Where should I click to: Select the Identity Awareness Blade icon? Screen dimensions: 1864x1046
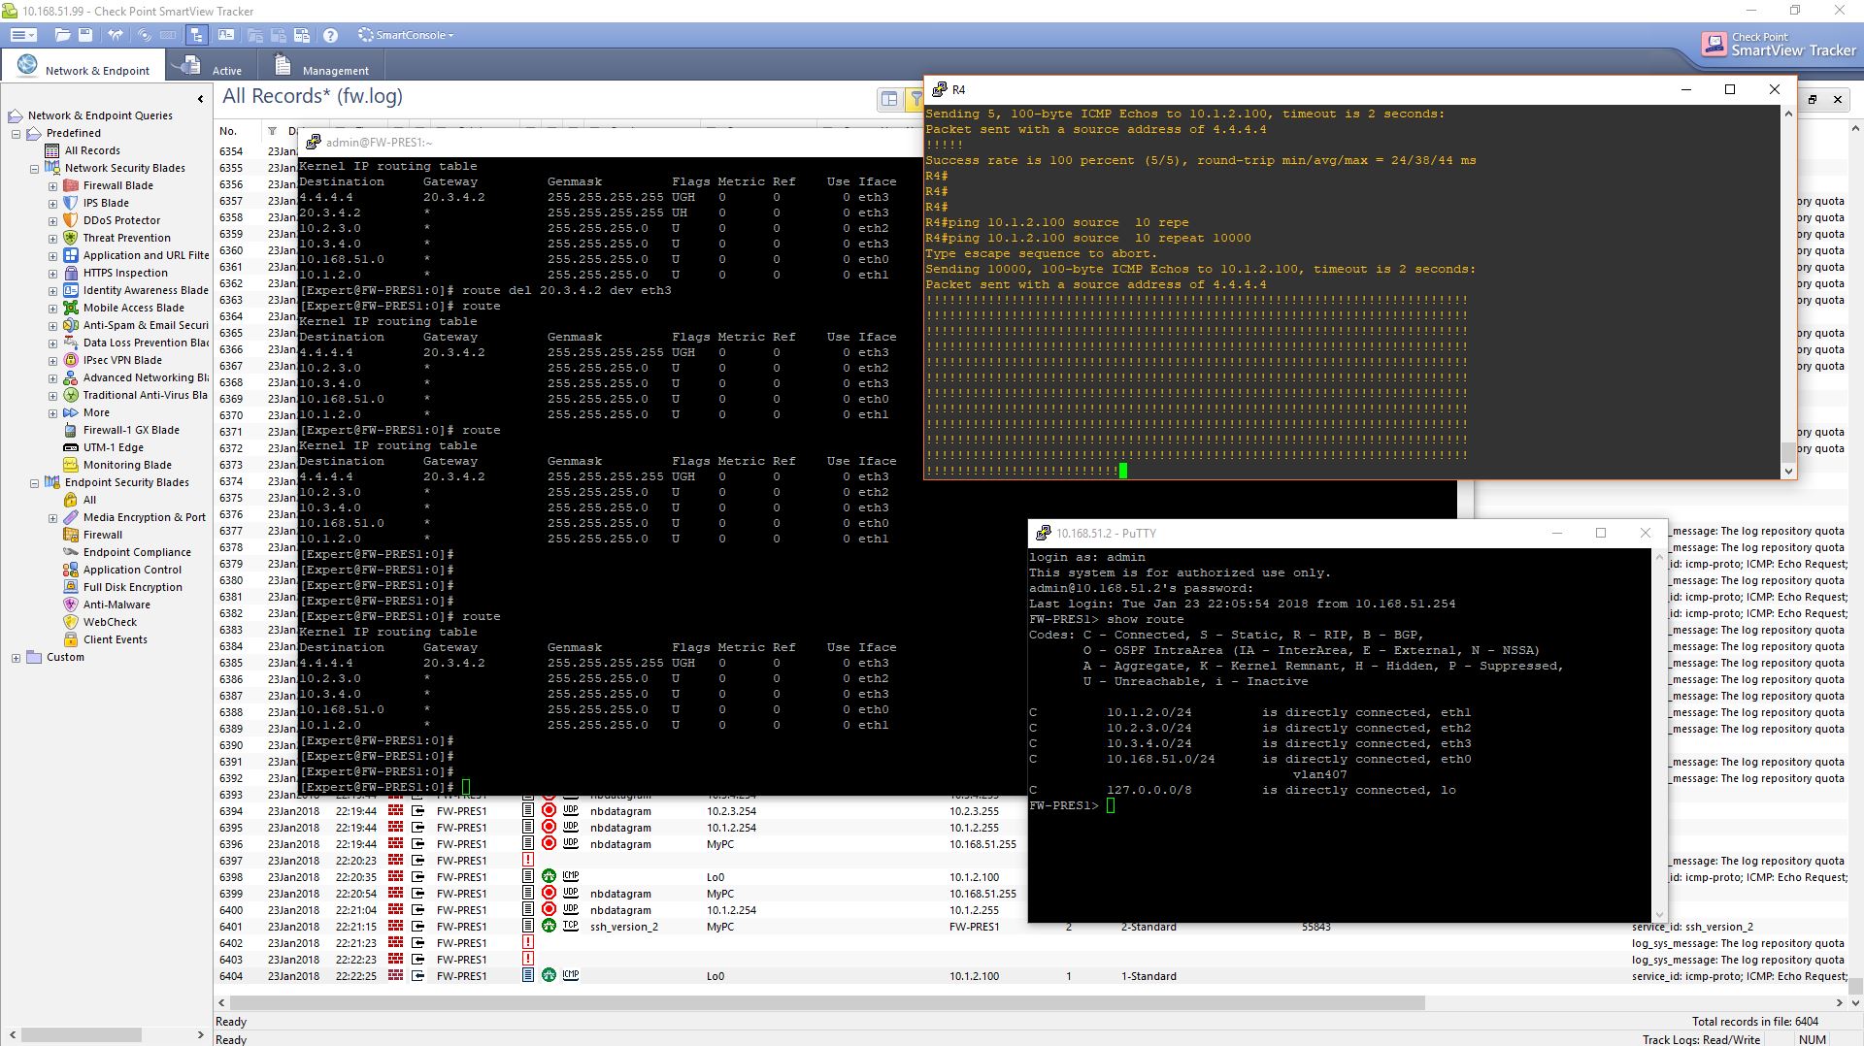point(71,290)
